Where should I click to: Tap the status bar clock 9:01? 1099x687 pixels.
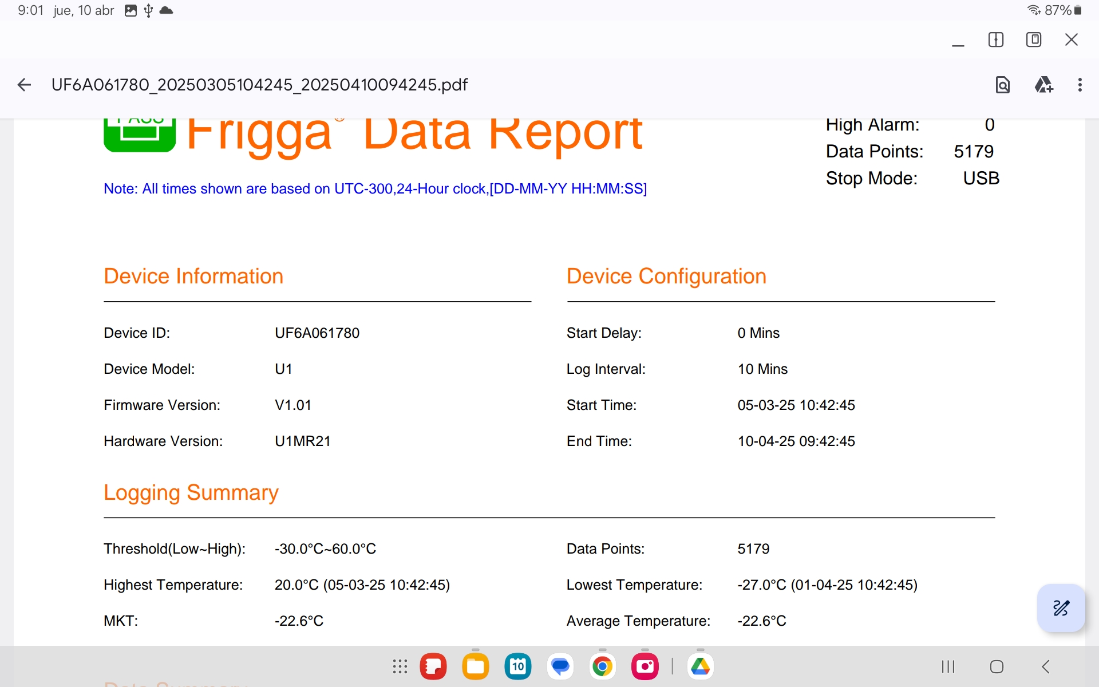(x=30, y=10)
